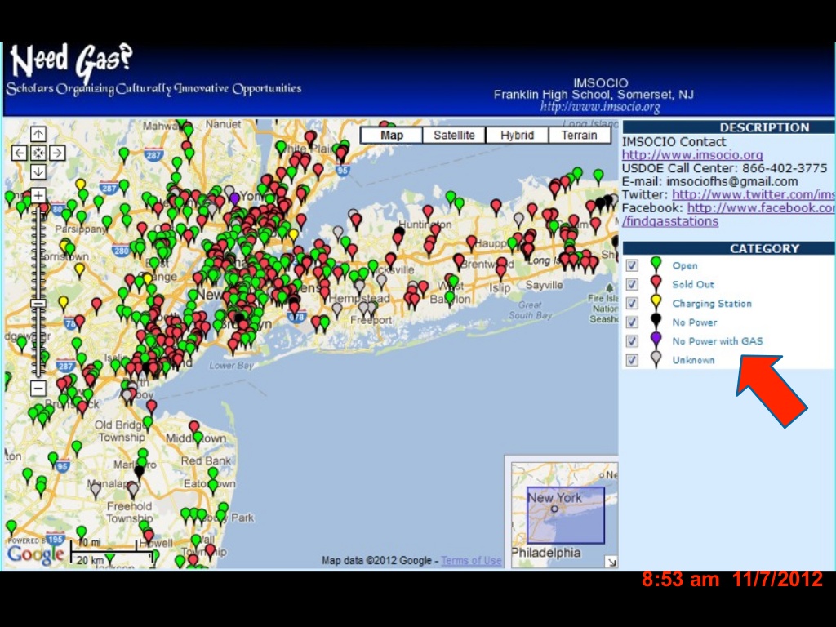Click the Sold Out category label
The width and height of the screenshot is (836, 627).
click(x=692, y=285)
